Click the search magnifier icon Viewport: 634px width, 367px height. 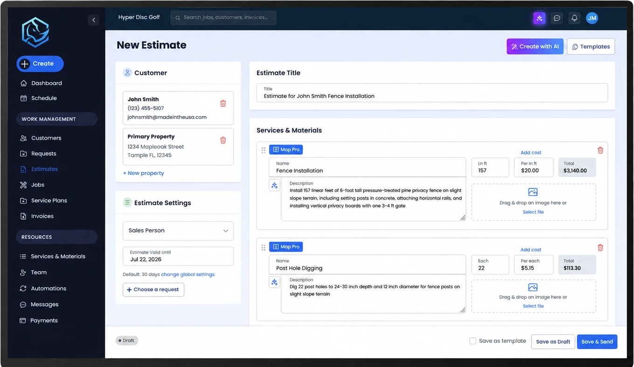tap(178, 18)
